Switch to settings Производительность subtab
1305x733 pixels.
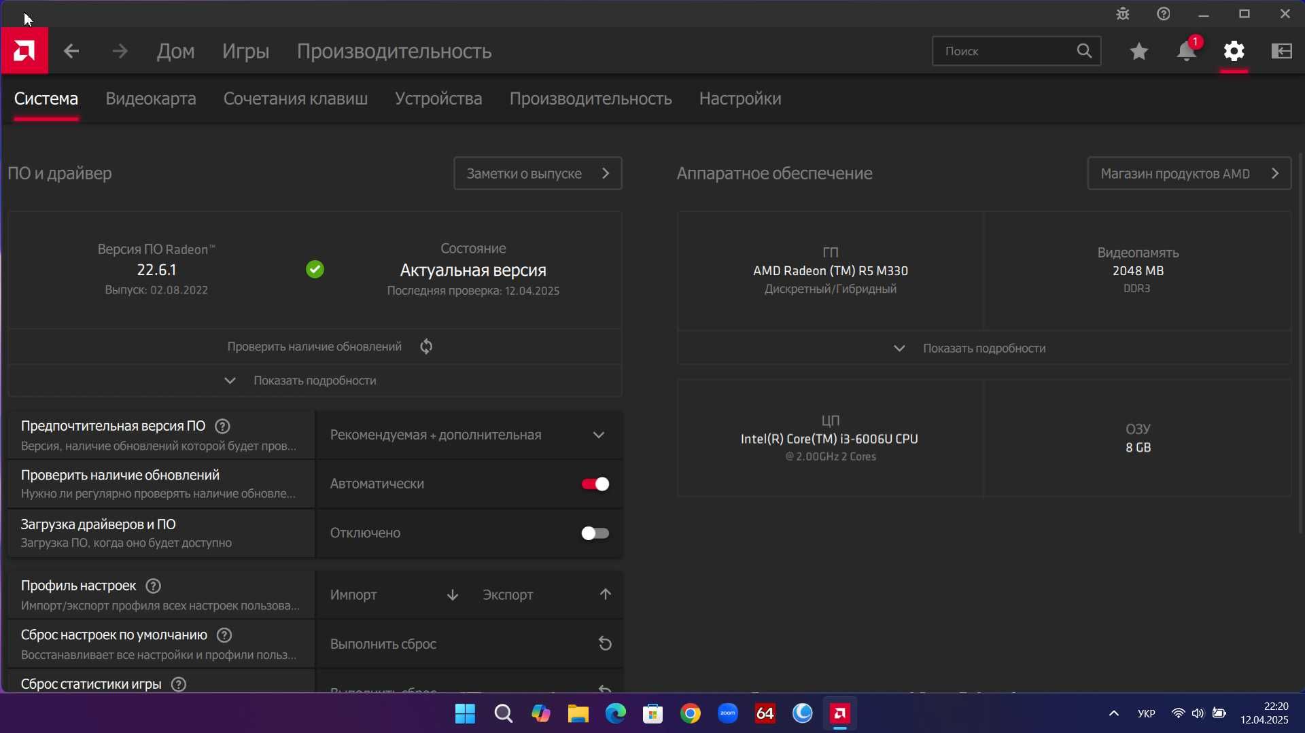click(x=591, y=99)
